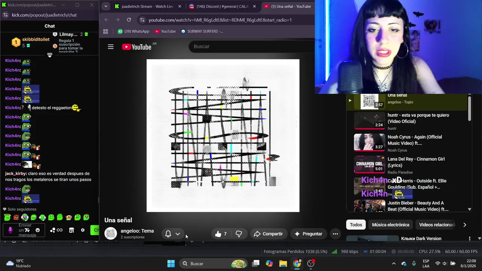Reload the YouTube page
This screenshot has width=482, height=271.
[129, 20]
